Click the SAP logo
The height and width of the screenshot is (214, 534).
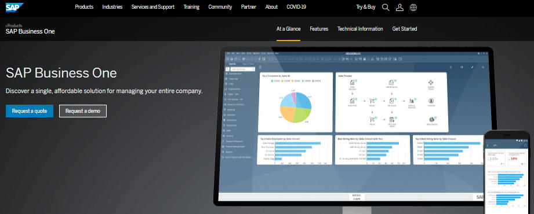tap(14, 7)
